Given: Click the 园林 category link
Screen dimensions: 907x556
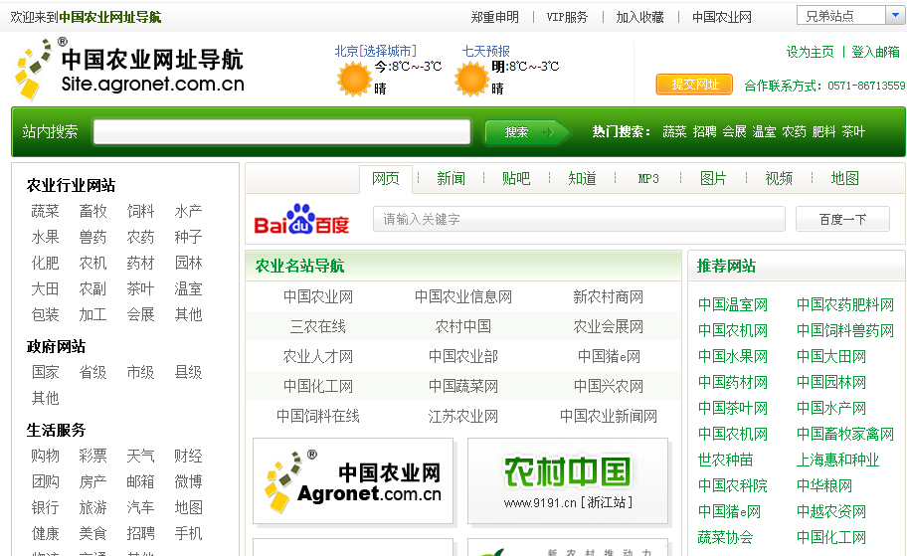Looking at the screenshot, I should (x=189, y=264).
